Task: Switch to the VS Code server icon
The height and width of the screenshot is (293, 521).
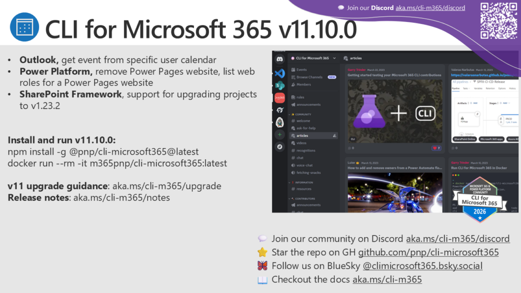Action: click(280, 73)
